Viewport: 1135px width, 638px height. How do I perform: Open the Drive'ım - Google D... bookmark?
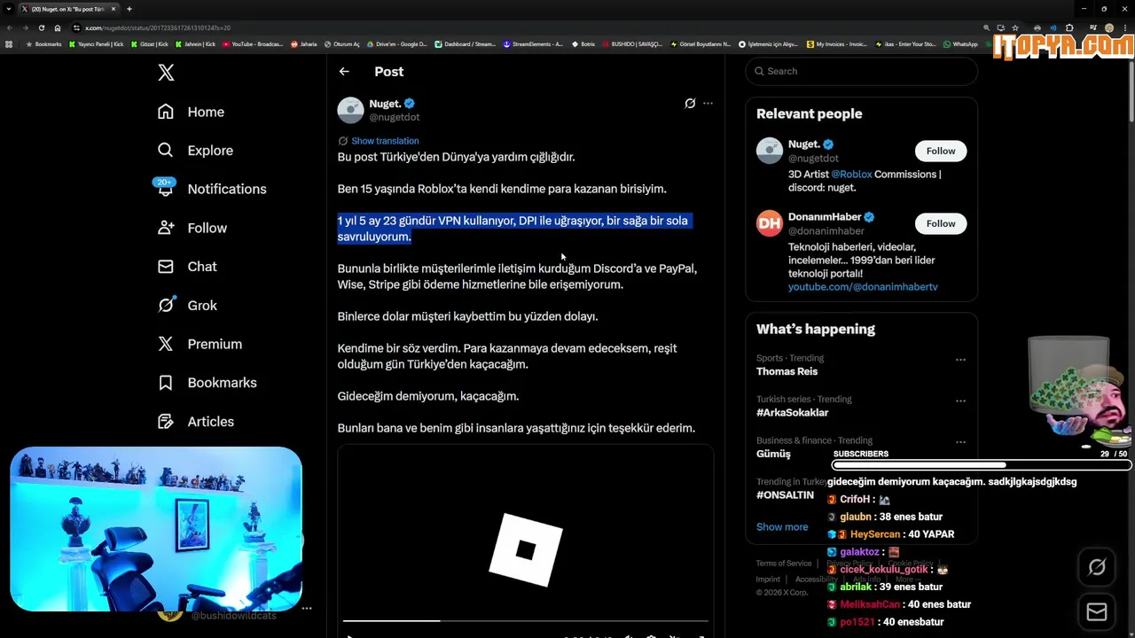tap(396, 43)
